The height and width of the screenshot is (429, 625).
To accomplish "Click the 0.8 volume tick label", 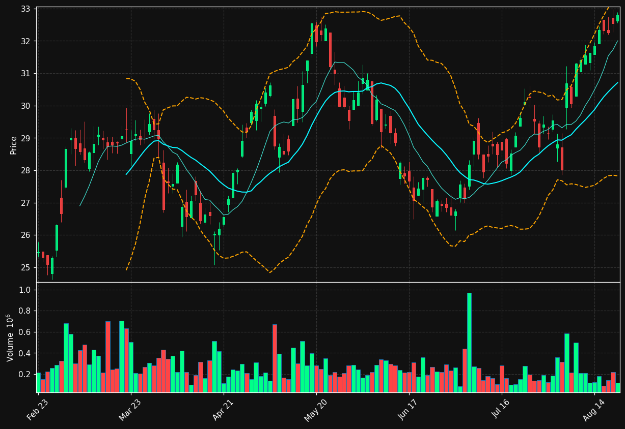I will (x=25, y=311).
